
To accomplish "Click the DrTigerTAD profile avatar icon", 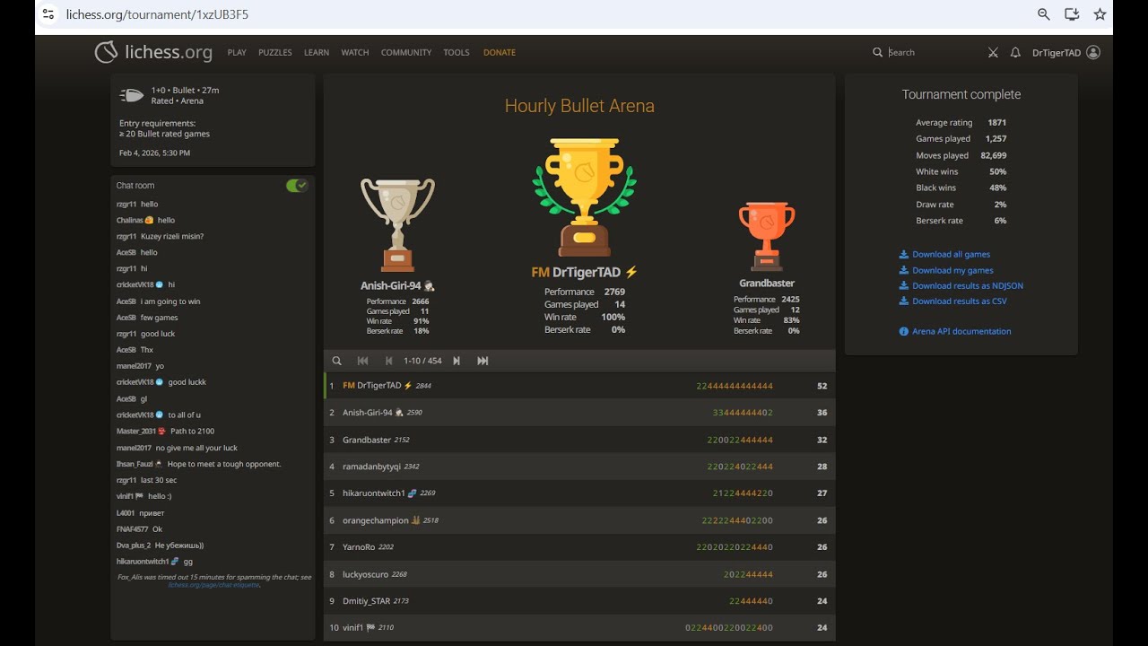I will (x=1093, y=53).
